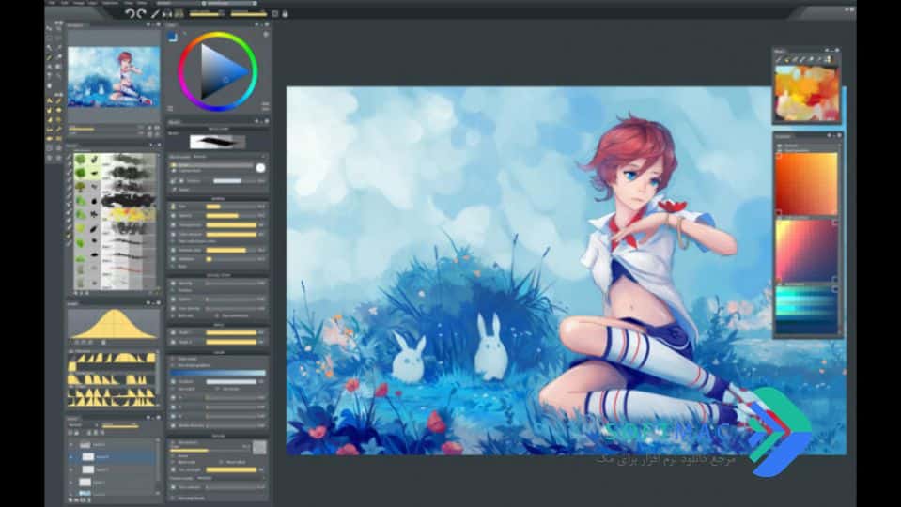Viewport: 901px width, 507px height.
Task: Toggle visibility of the highlighted blue layer
Action: coord(71,457)
